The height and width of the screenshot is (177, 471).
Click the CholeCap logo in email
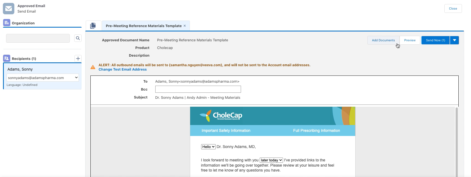coord(221,116)
